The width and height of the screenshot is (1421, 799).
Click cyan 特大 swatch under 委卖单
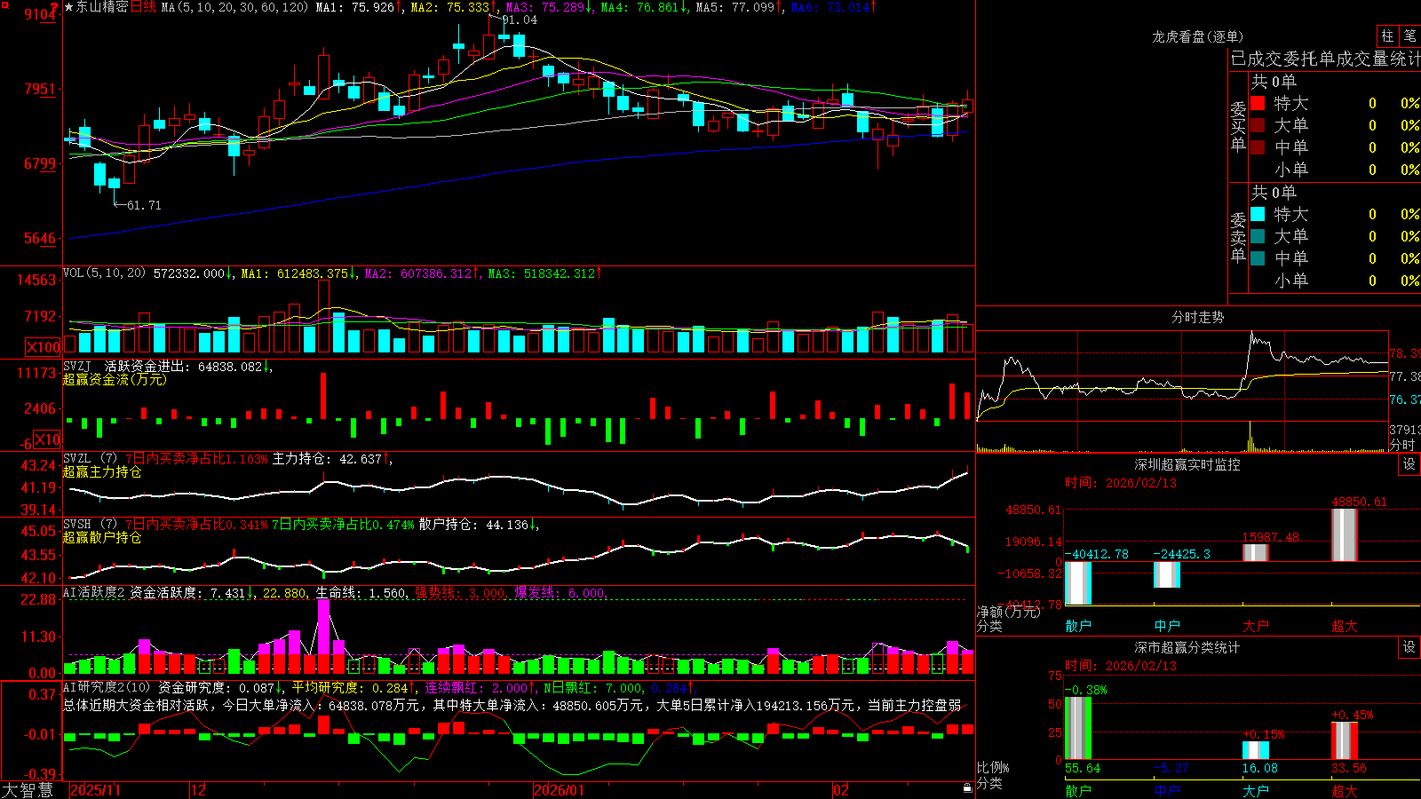click(1258, 214)
